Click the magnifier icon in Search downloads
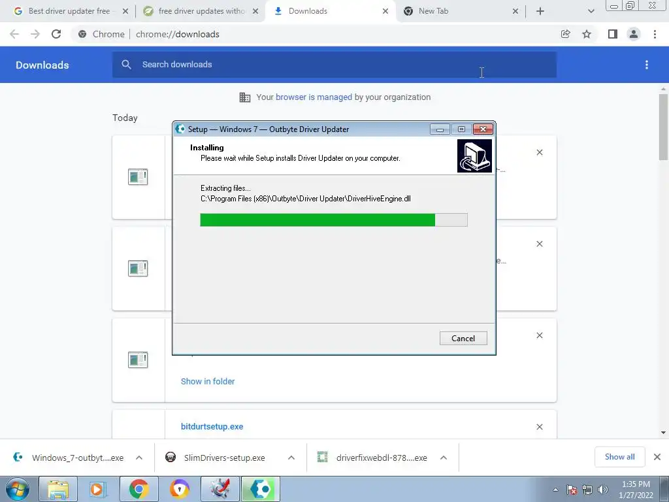Viewport: 669px width, 502px height. pos(126,65)
